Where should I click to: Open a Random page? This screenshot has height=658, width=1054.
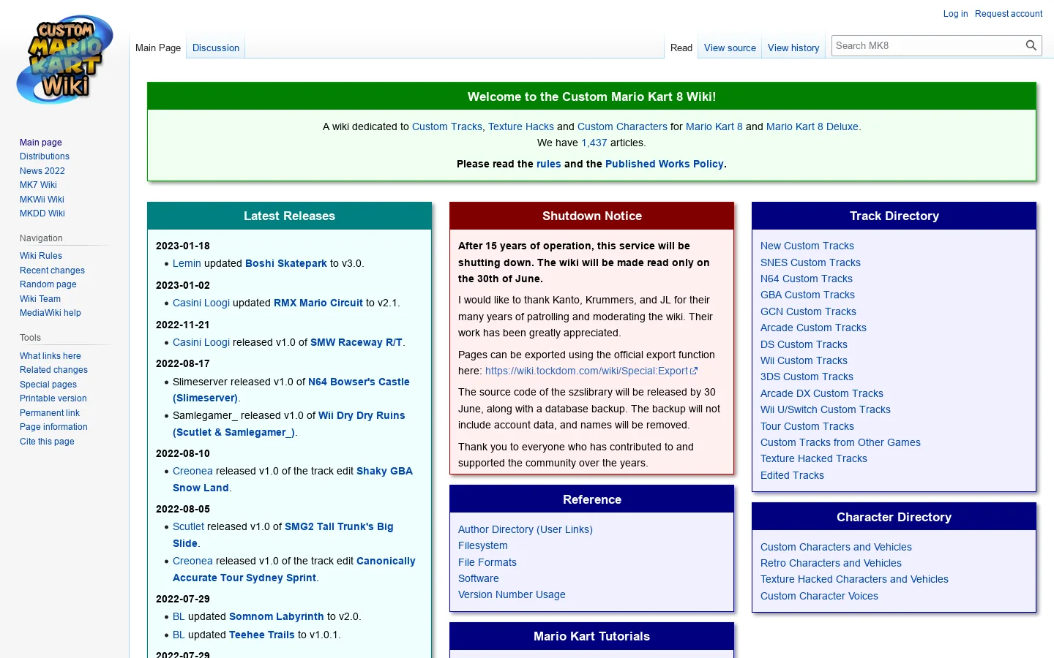pyautogui.click(x=48, y=284)
